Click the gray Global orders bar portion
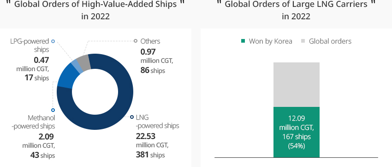392x167 pixels. [297, 84]
